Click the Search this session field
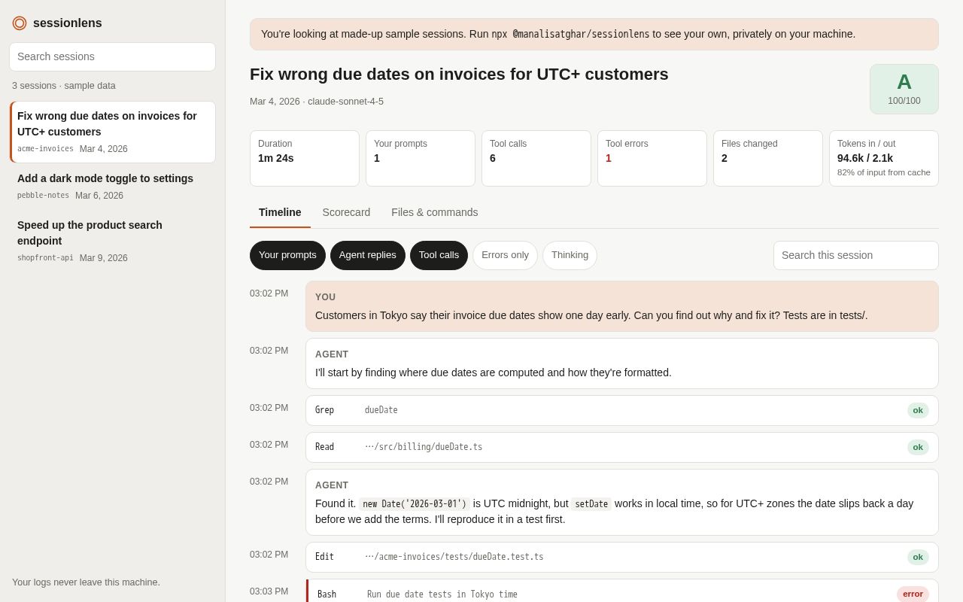This screenshot has height=602, width=963. [856, 255]
